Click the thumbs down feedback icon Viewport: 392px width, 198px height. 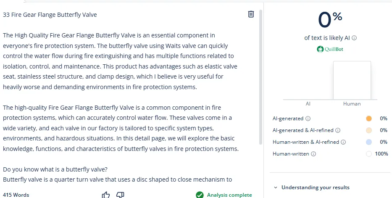(120, 195)
